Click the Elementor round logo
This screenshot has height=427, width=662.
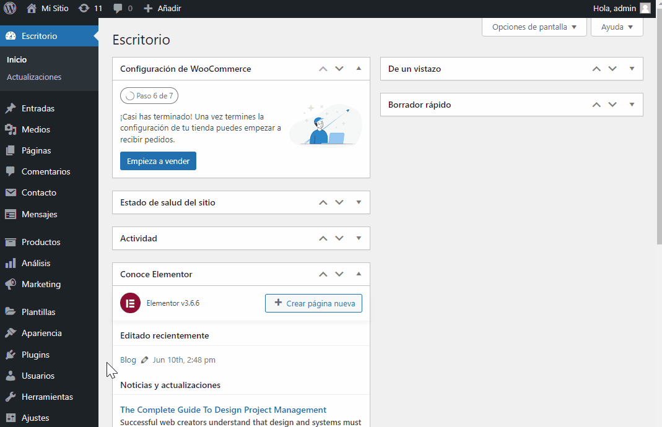coord(131,303)
